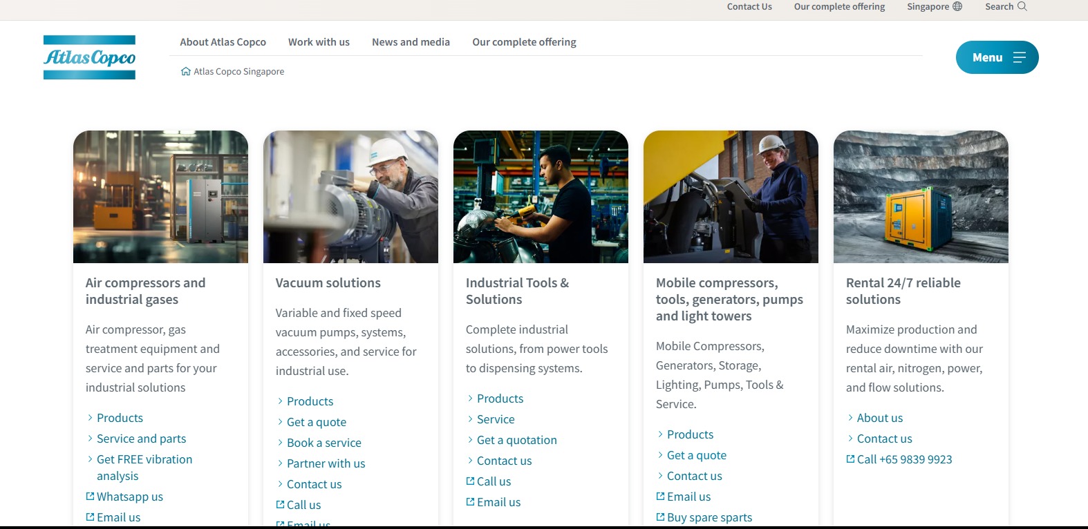Click the external link icon beside Call +65 9839 9923
1088x529 pixels.
(850, 459)
